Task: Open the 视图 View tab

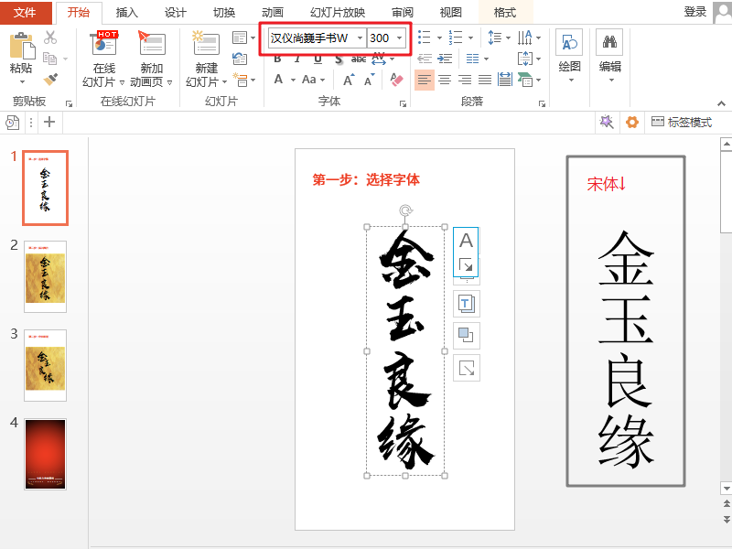Action: tap(451, 13)
